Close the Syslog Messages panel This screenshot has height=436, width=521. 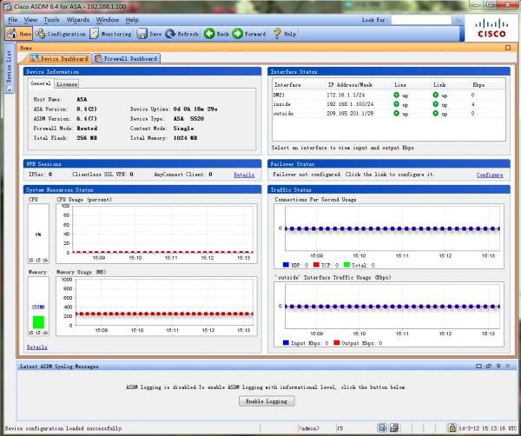point(508,366)
